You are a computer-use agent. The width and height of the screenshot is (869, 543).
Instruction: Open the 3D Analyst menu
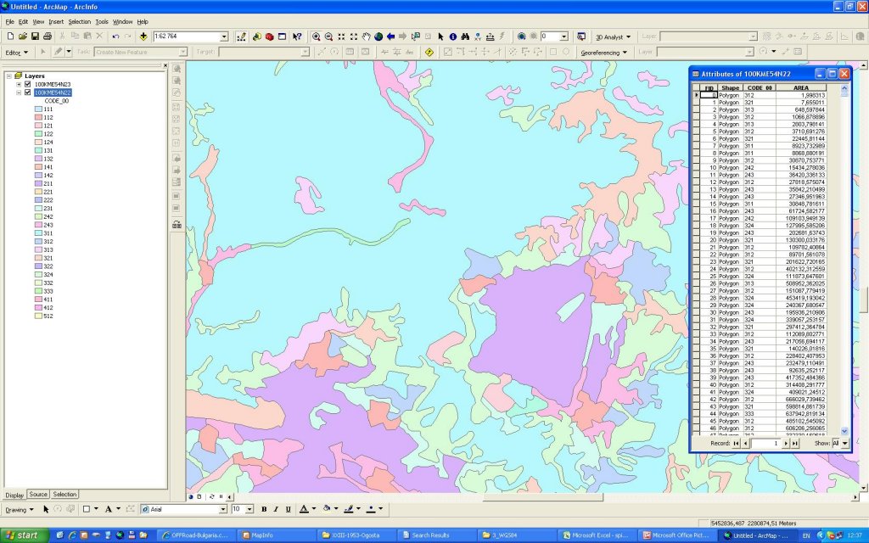pos(613,37)
